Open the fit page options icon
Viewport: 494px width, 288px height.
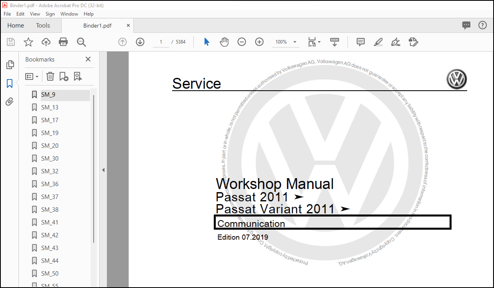[314, 42]
